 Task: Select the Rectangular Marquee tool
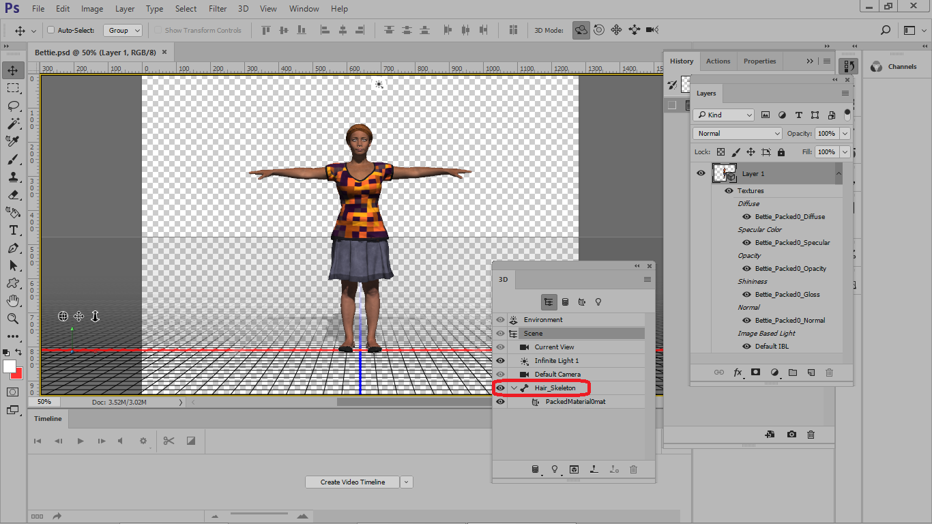pyautogui.click(x=13, y=88)
